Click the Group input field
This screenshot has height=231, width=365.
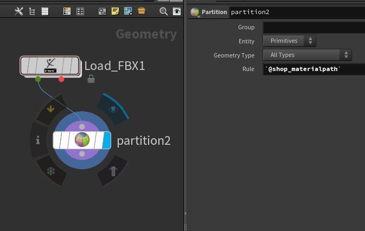(314, 28)
